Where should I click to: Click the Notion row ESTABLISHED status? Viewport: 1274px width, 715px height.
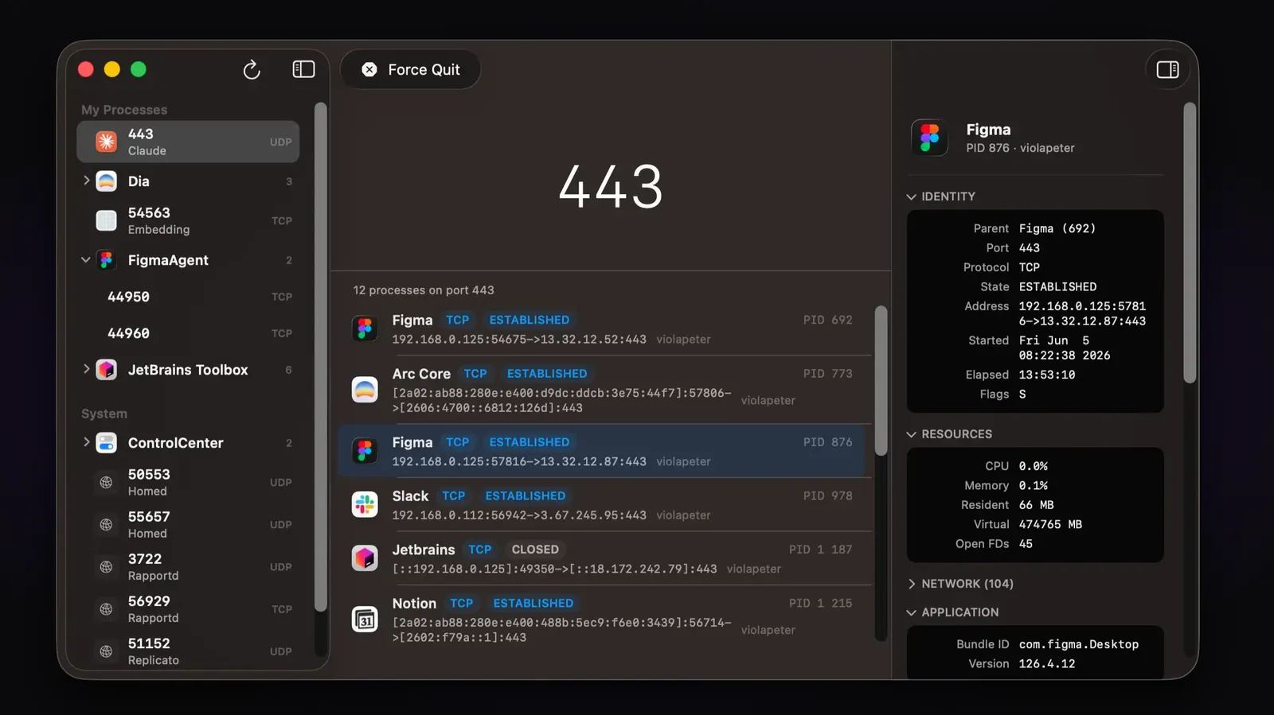(x=533, y=604)
